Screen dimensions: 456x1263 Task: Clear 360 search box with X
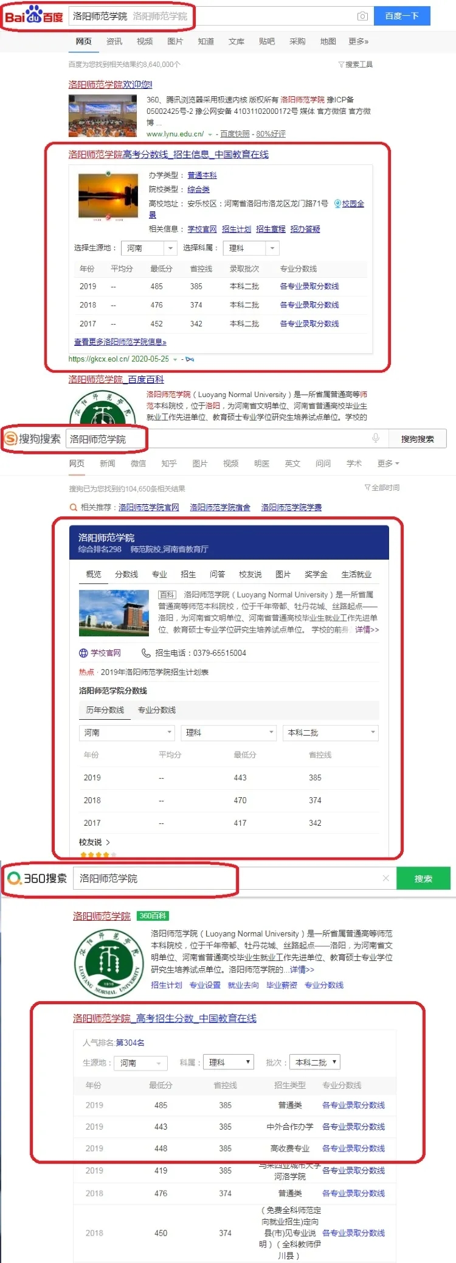click(385, 878)
